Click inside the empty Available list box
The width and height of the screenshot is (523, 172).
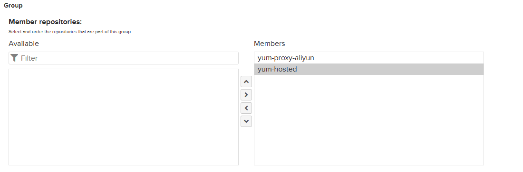pyautogui.click(x=124, y=117)
